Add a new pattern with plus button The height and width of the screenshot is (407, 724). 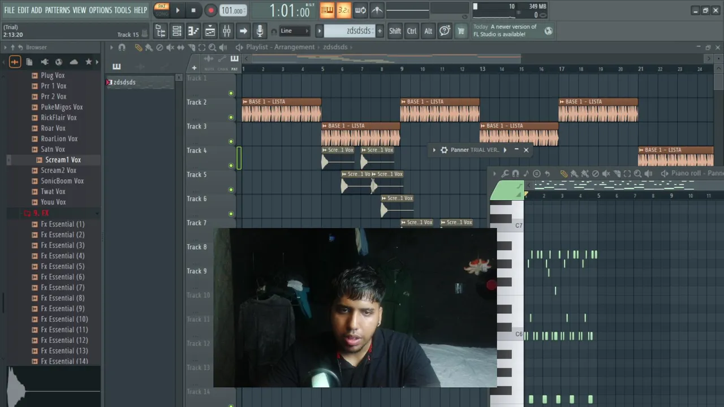coord(380,31)
